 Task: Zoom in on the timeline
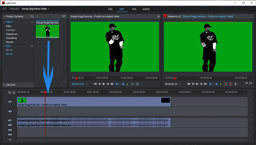9,93
